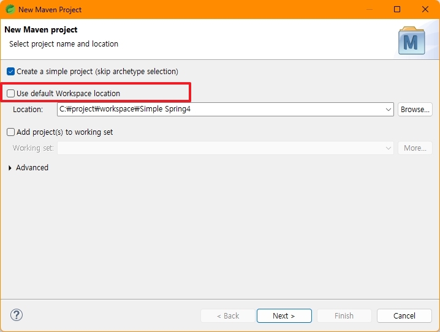Check Add project(s) to working set

coord(10,132)
